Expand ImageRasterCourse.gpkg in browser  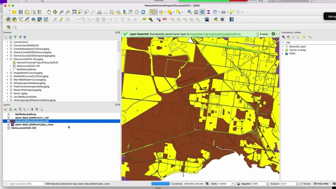[7, 73]
